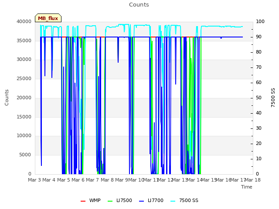The image size is (279, 209).
Task: Toggle the WMP legend entry
Action: pos(90,200)
